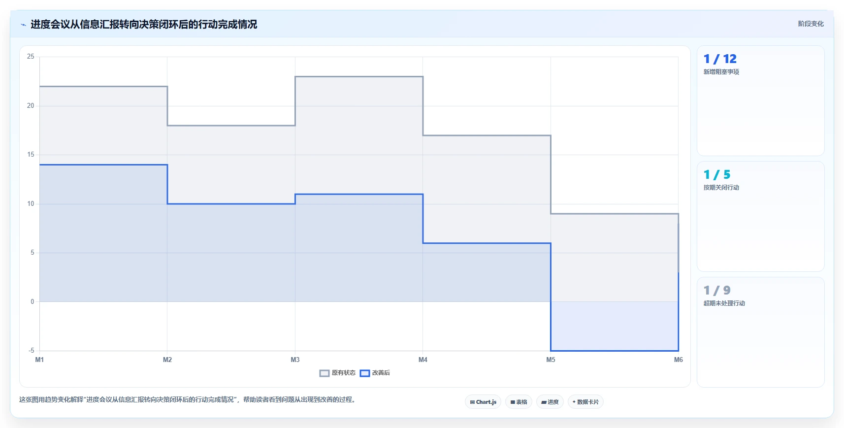
Task: Select the 表格 tag chip
Action: click(x=519, y=402)
